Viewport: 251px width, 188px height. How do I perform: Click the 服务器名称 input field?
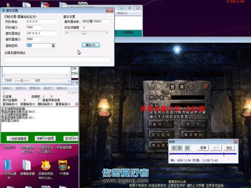(95, 22)
